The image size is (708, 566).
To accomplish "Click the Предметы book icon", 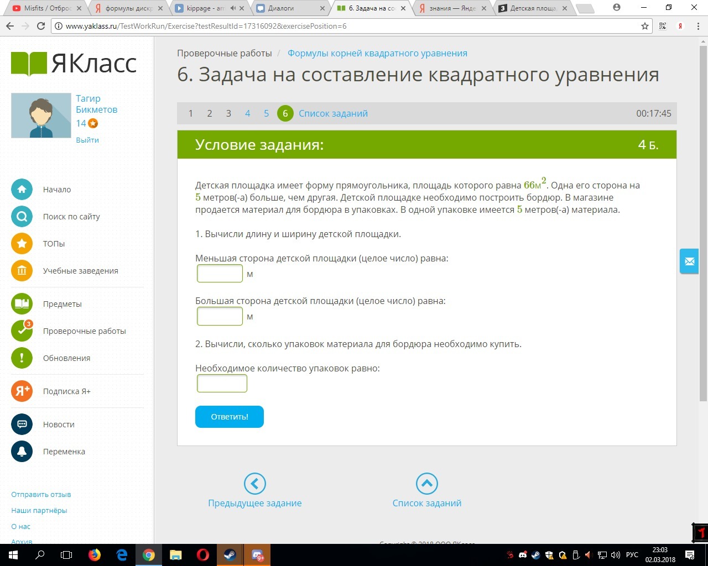I will point(22,304).
